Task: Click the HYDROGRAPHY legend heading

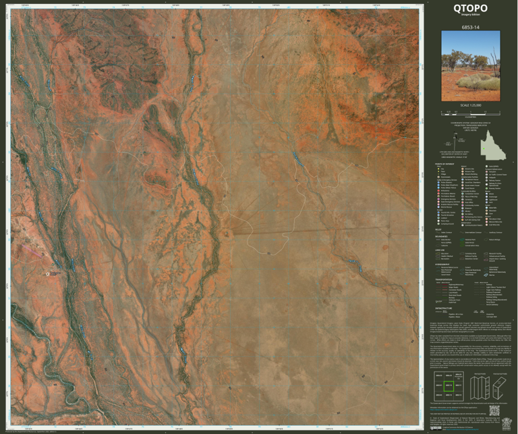Action: (442, 265)
